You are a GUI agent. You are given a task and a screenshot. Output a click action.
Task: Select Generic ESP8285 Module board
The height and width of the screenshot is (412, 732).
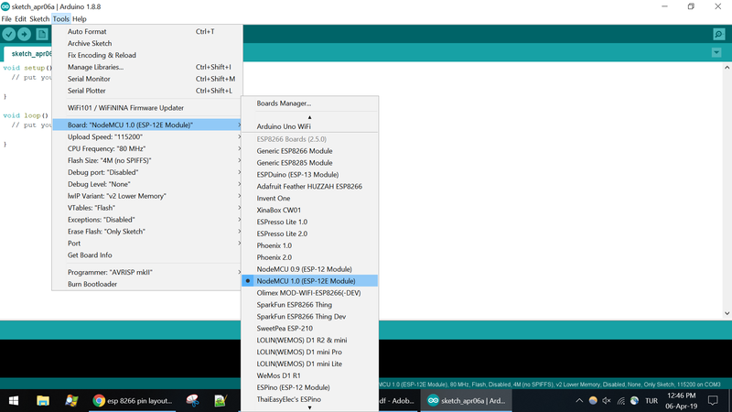[x=309, y=163]
